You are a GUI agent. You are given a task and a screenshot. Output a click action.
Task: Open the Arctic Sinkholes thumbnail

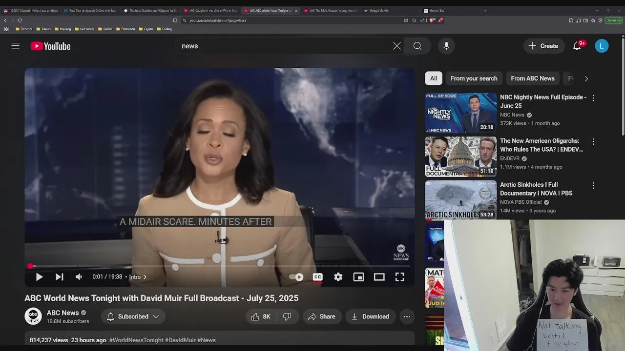click(460, 200)
